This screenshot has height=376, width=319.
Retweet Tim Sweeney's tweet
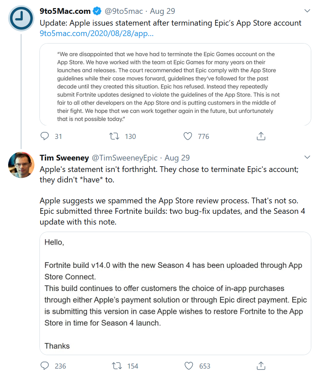tap(117, 366)
